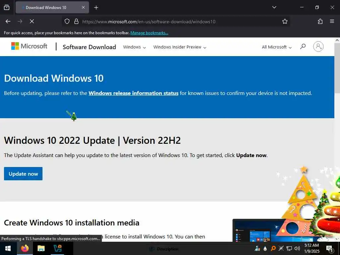The width and height of the screenshot is (340, 255).
Task: Open the Firefox View icon in the tab strip
Action: 7,7
